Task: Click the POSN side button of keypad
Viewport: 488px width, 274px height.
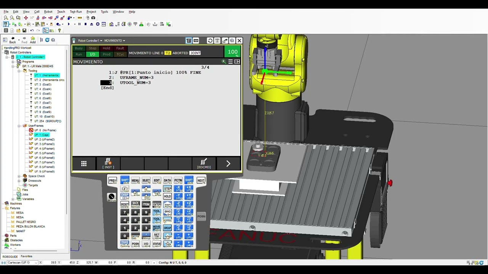Action: pos(201,217)
